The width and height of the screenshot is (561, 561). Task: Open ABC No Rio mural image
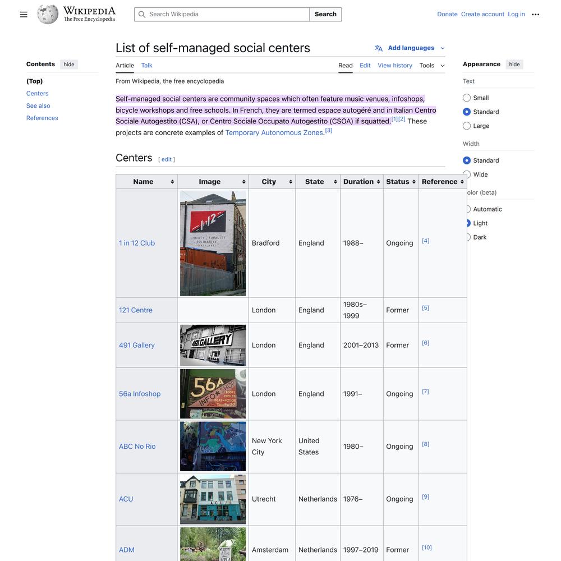point(213,447)
